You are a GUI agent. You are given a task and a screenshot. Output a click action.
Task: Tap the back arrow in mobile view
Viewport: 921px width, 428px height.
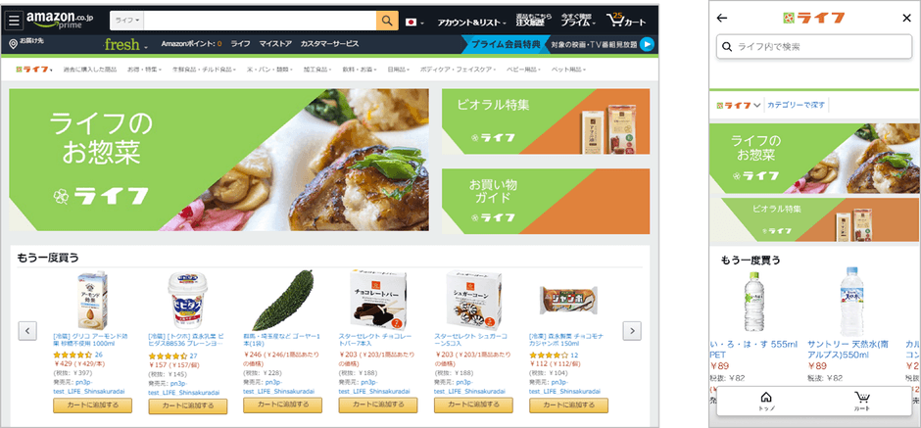point(722,19)
